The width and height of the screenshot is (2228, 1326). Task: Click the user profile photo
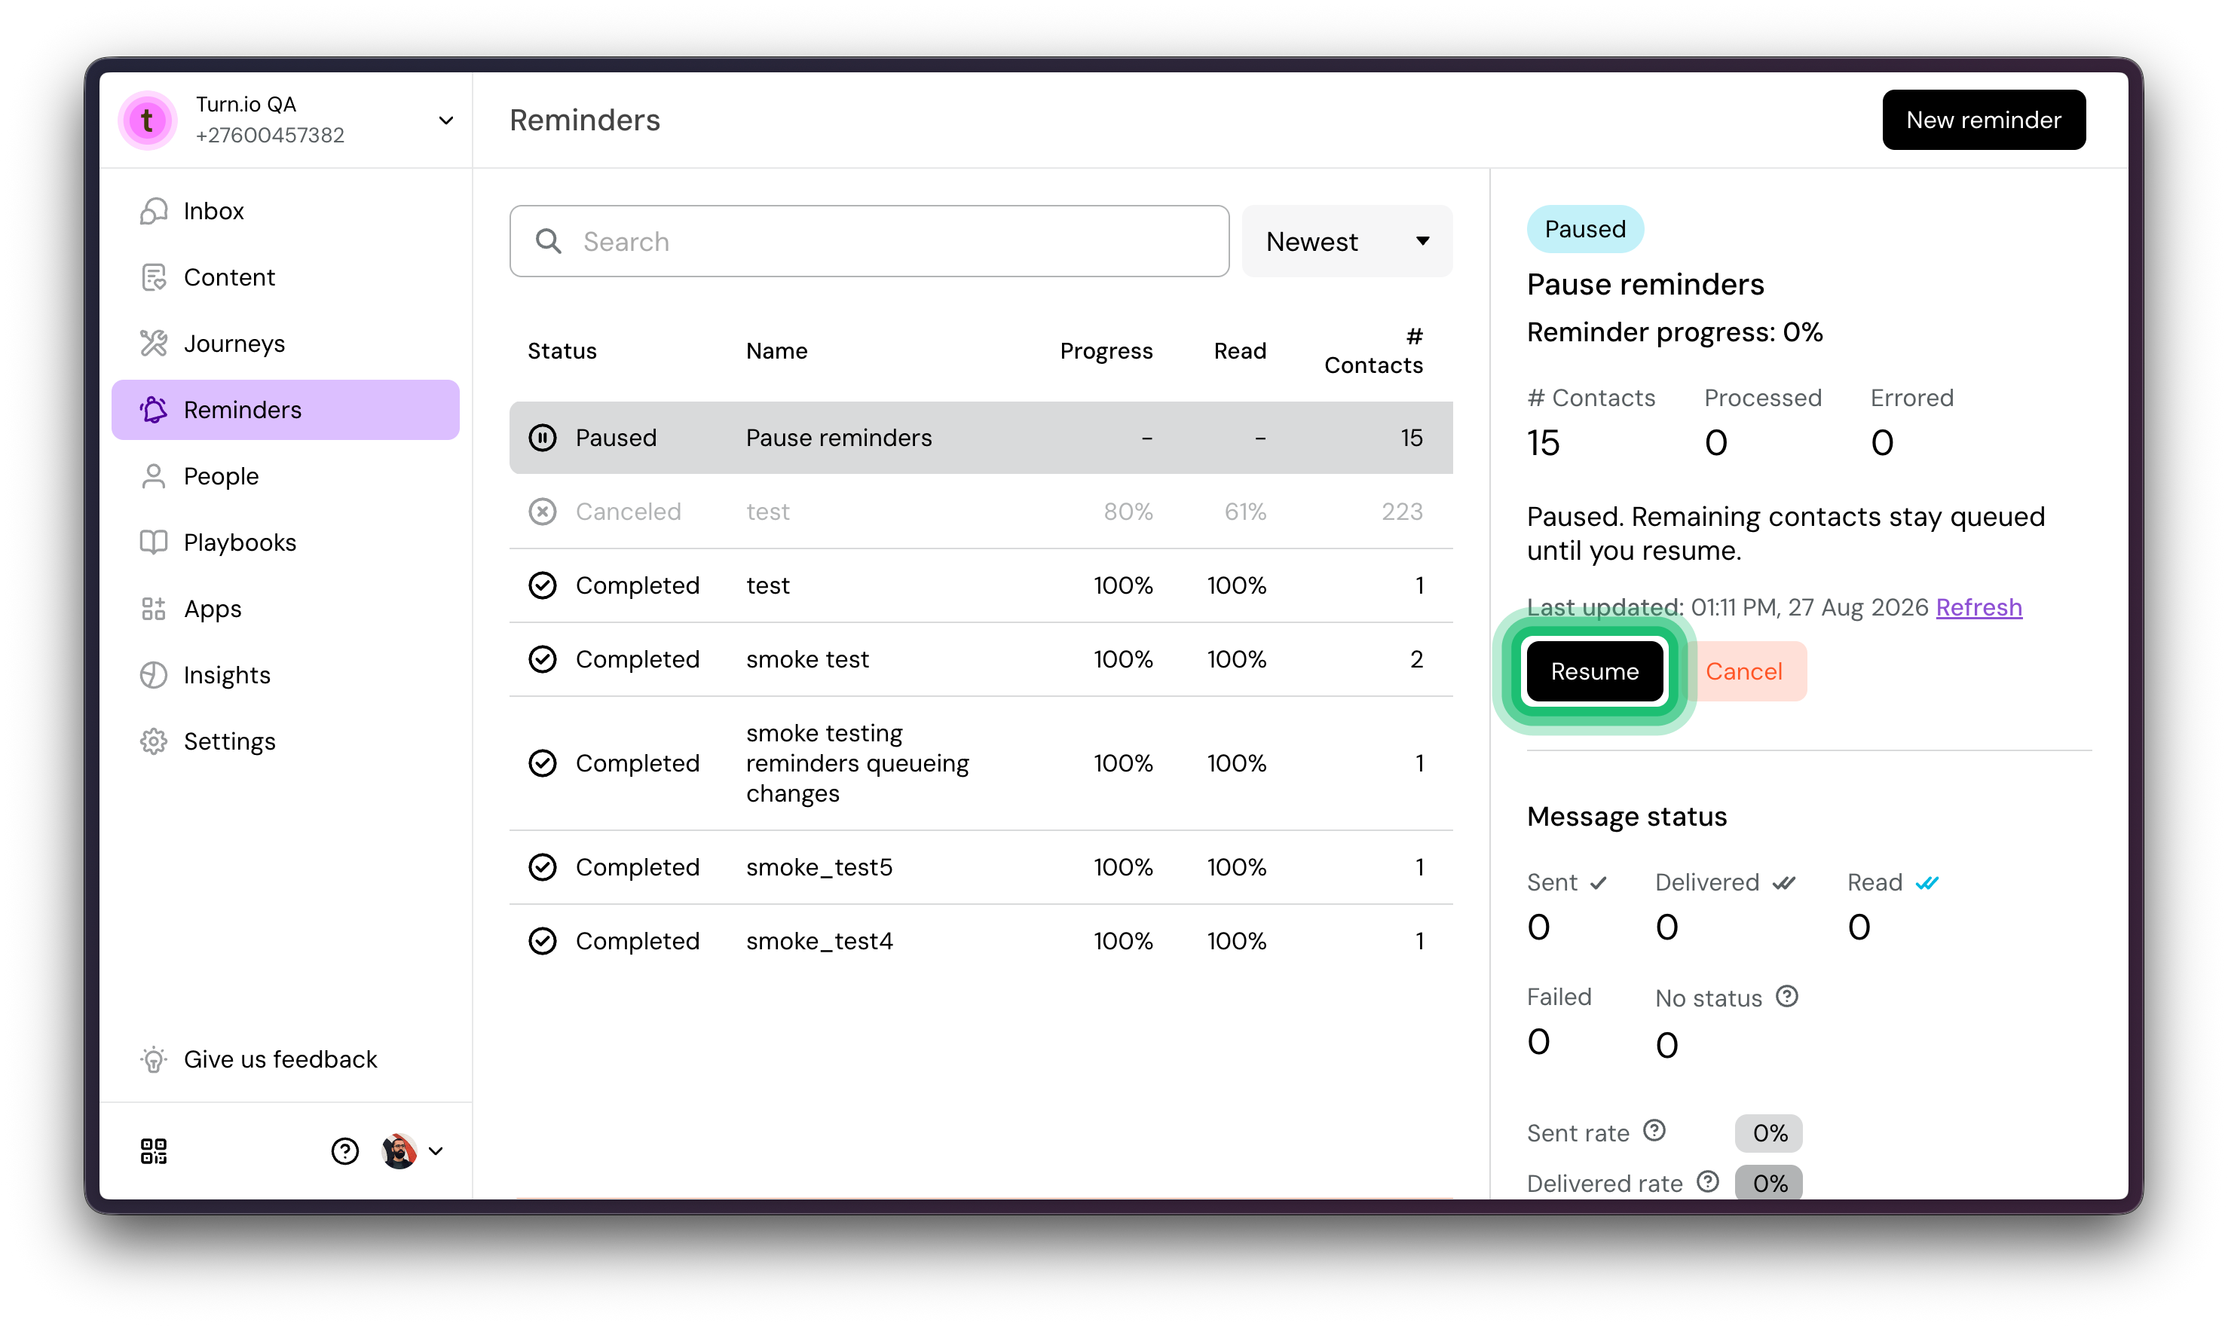point(399,1151)
